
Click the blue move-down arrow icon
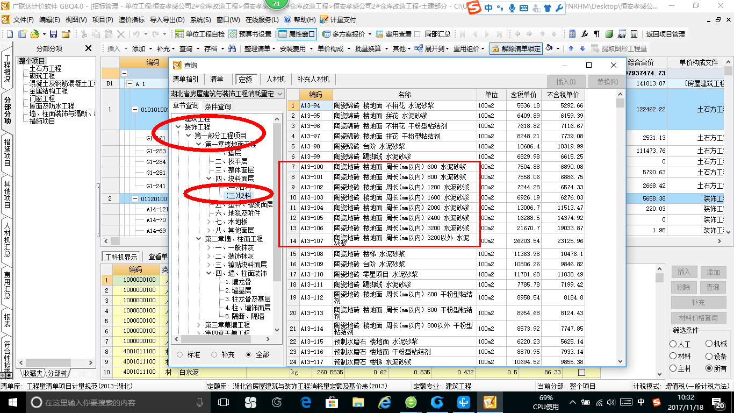582,48
